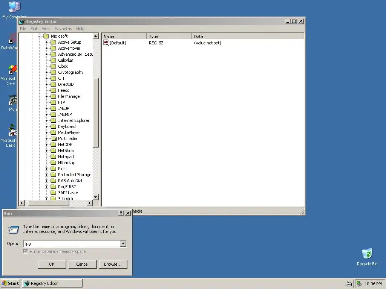Click the Type column header
The height and width of the screenshot is (289, 386).
[169, 37]
